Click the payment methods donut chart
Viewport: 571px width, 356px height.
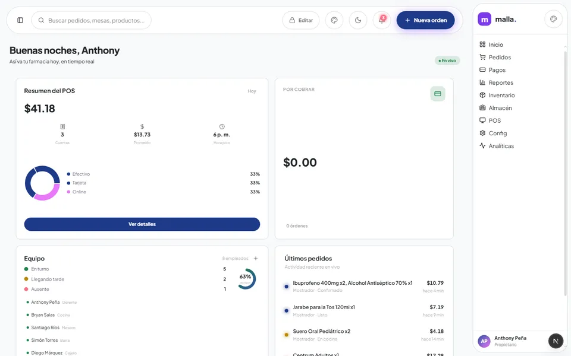42,183
